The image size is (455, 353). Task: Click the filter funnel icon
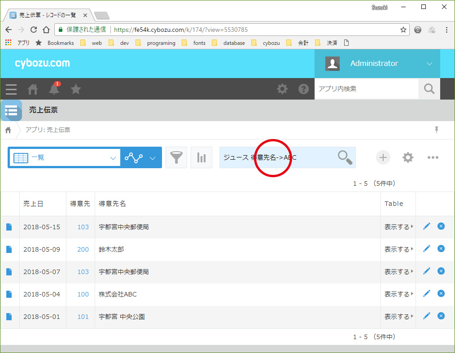point(176,157)
